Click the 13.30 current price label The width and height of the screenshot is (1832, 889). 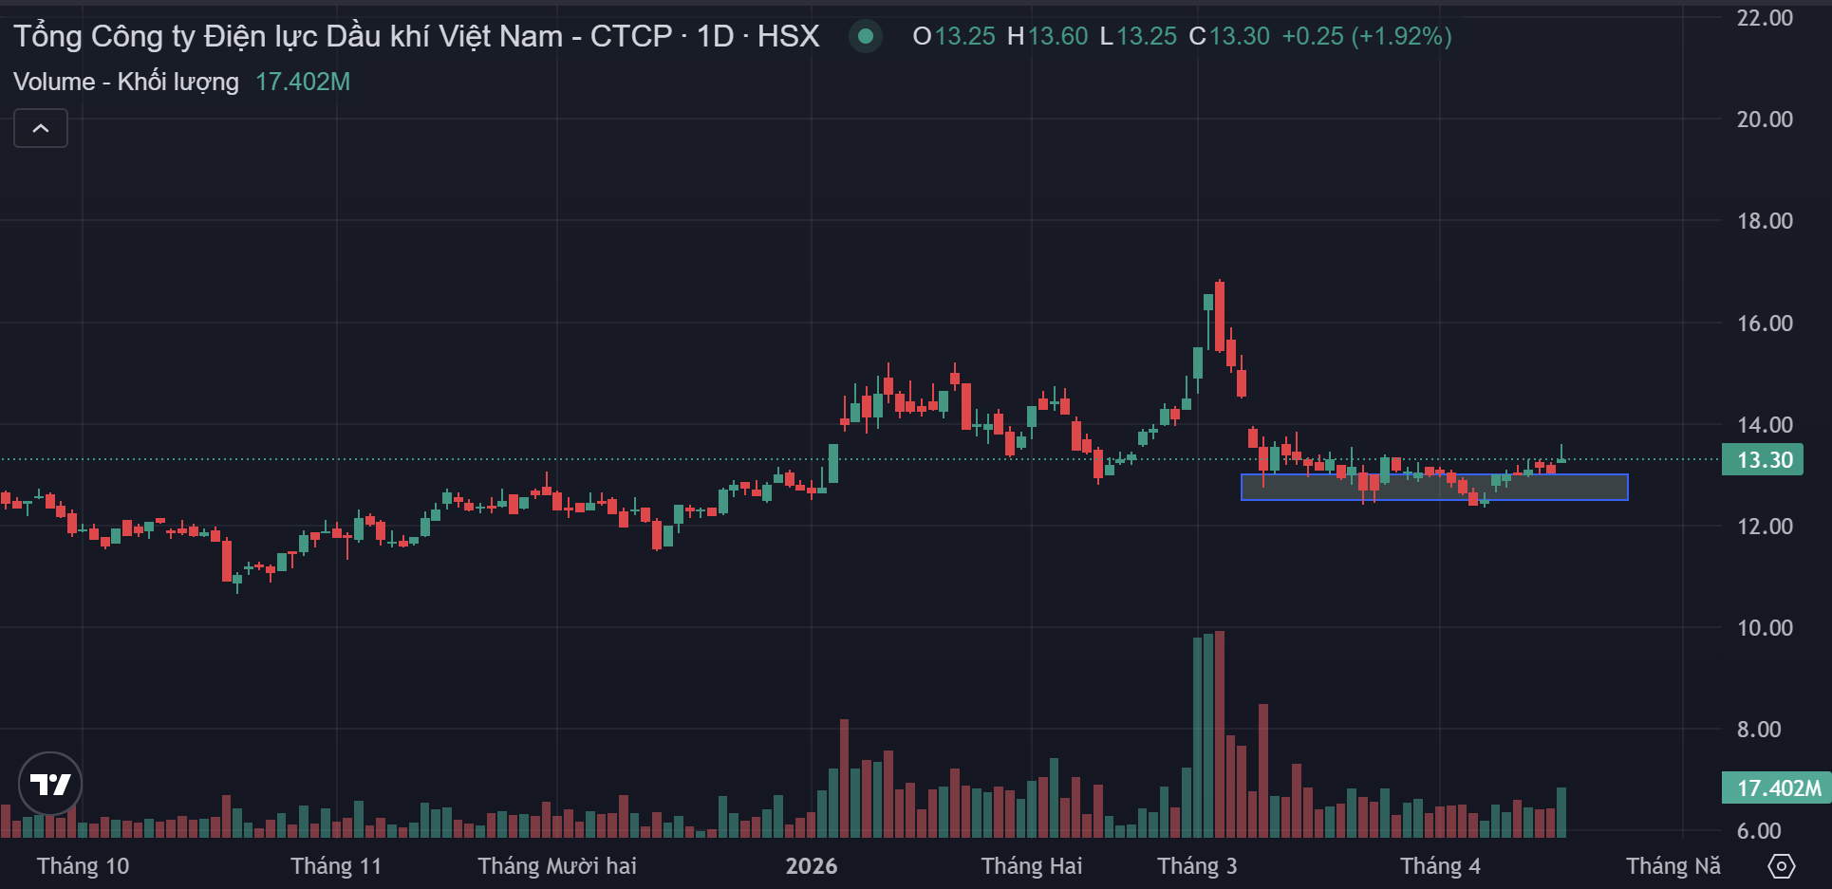(1763, 460)
